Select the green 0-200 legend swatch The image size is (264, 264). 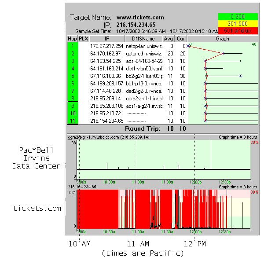[238, 17]
